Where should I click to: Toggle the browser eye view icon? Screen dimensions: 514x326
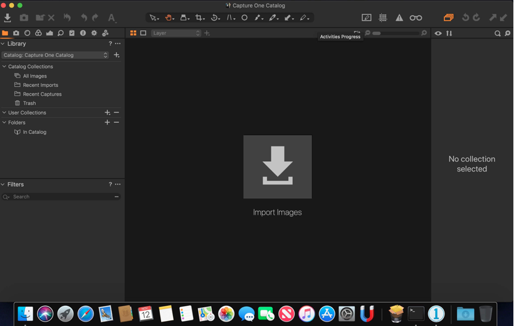tap(438, 33)
